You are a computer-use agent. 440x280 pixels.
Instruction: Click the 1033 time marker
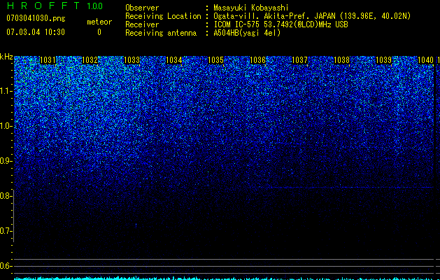(x=132, y=60)
